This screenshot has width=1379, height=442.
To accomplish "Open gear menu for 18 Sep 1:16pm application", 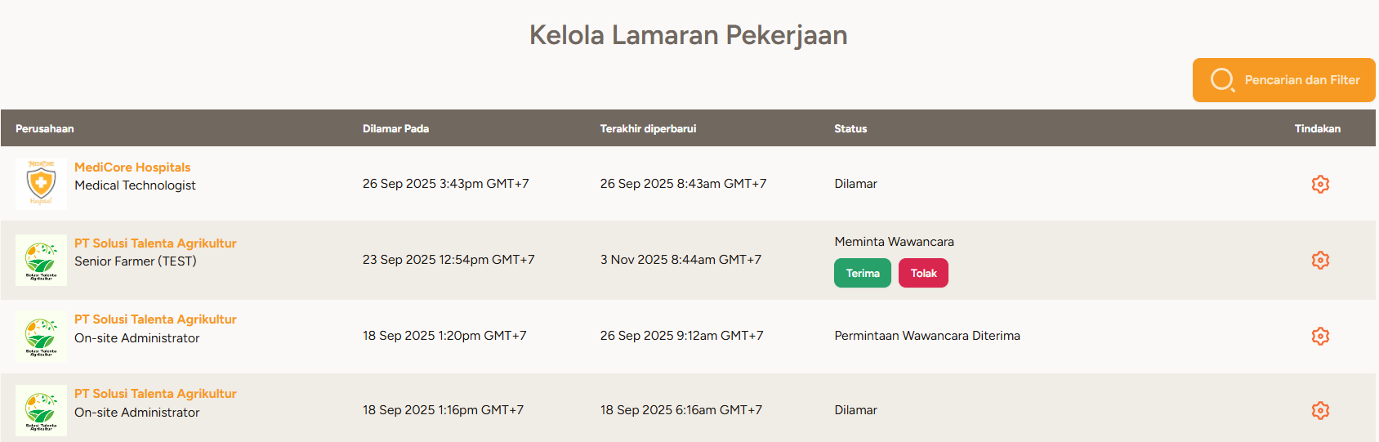I will tap(1320, 410).
